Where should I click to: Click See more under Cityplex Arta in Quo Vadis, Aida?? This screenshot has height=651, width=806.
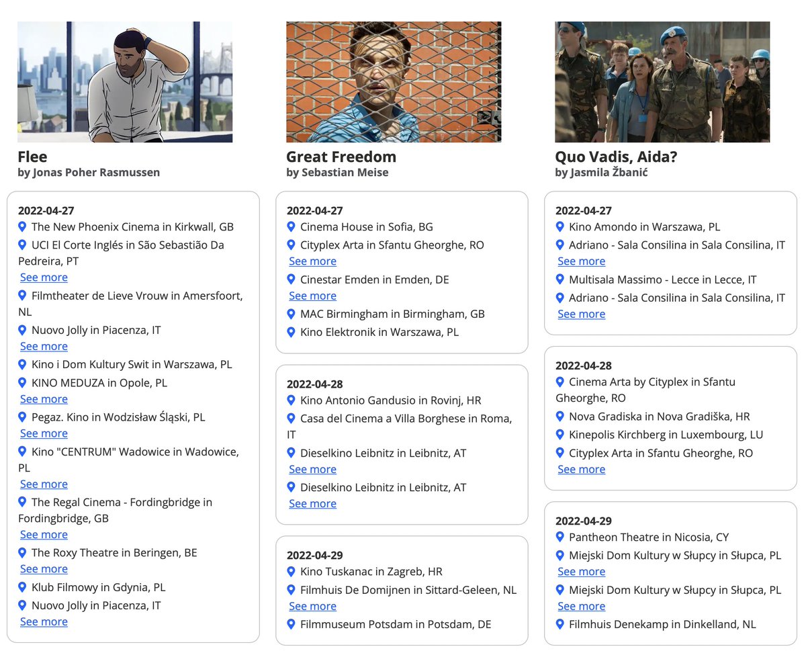pos(581,470)
